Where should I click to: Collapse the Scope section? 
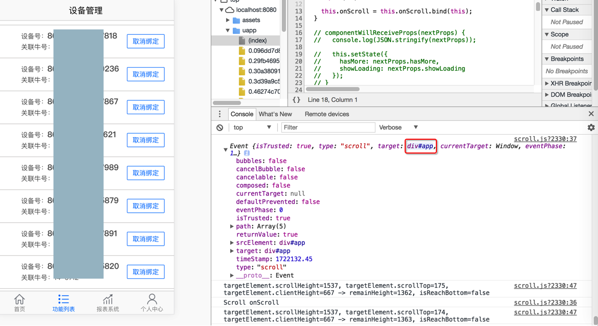point(547,34)
